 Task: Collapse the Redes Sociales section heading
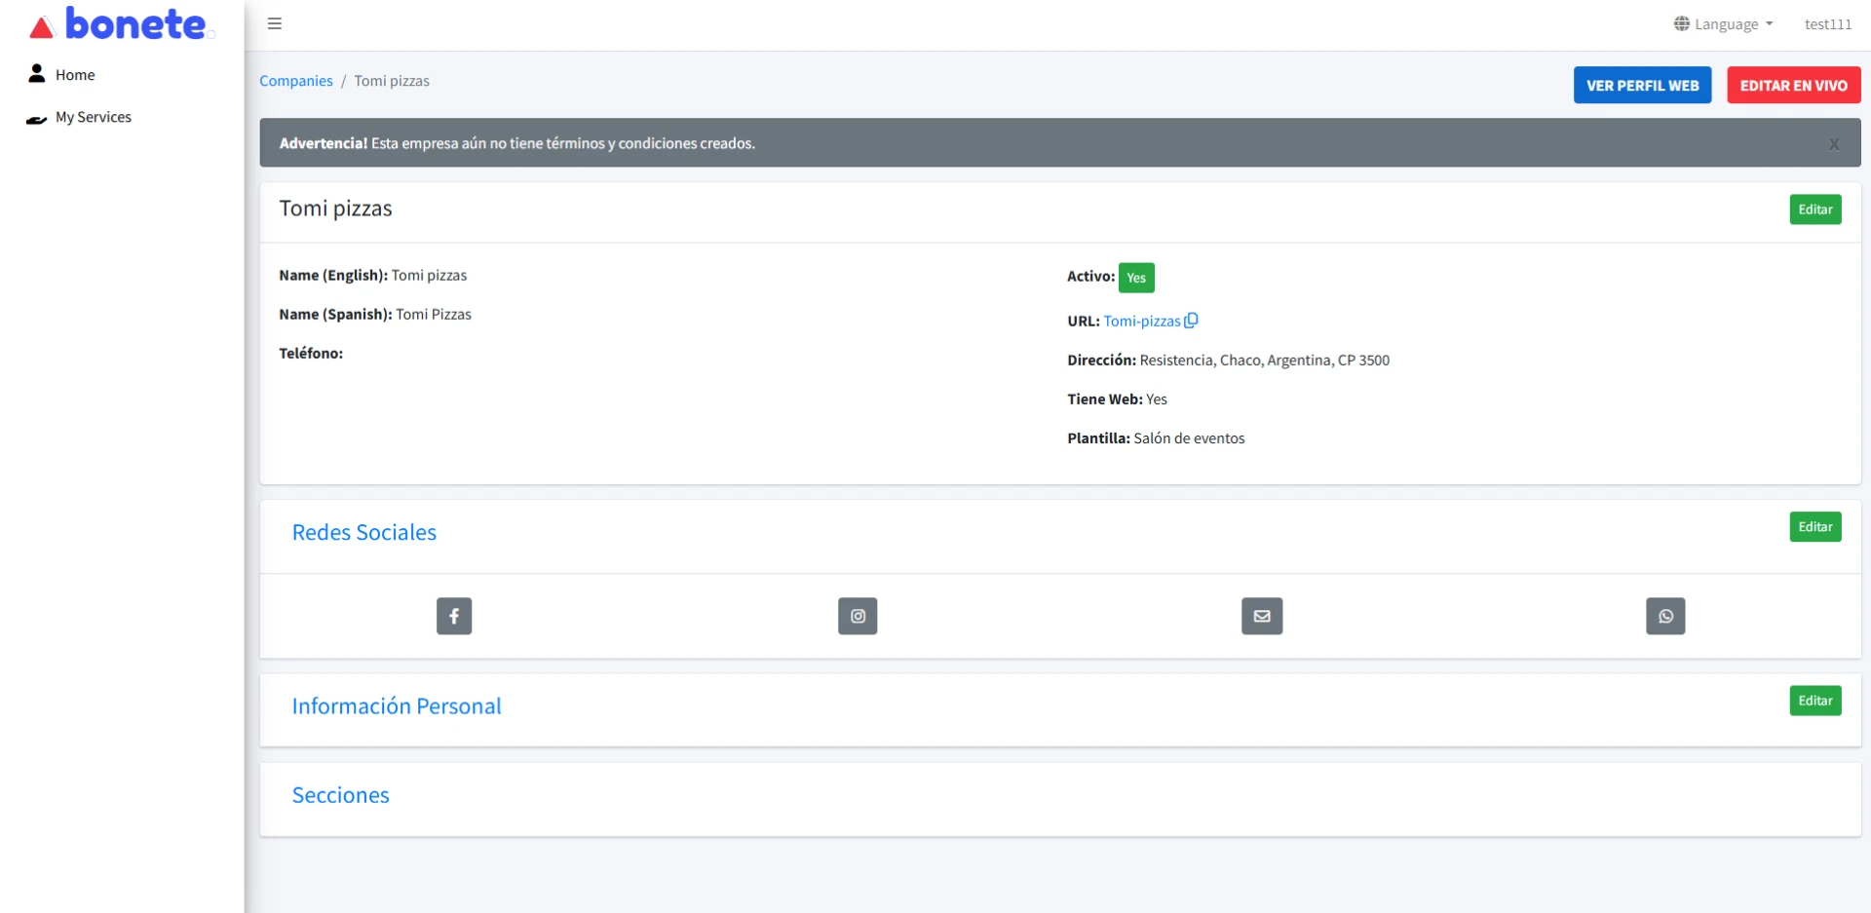pyautogui.click(x=363, y=533)
